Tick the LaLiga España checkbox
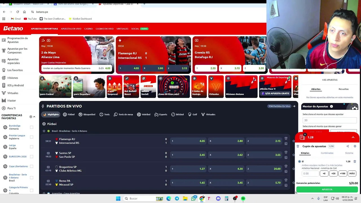 click(32, 147)
